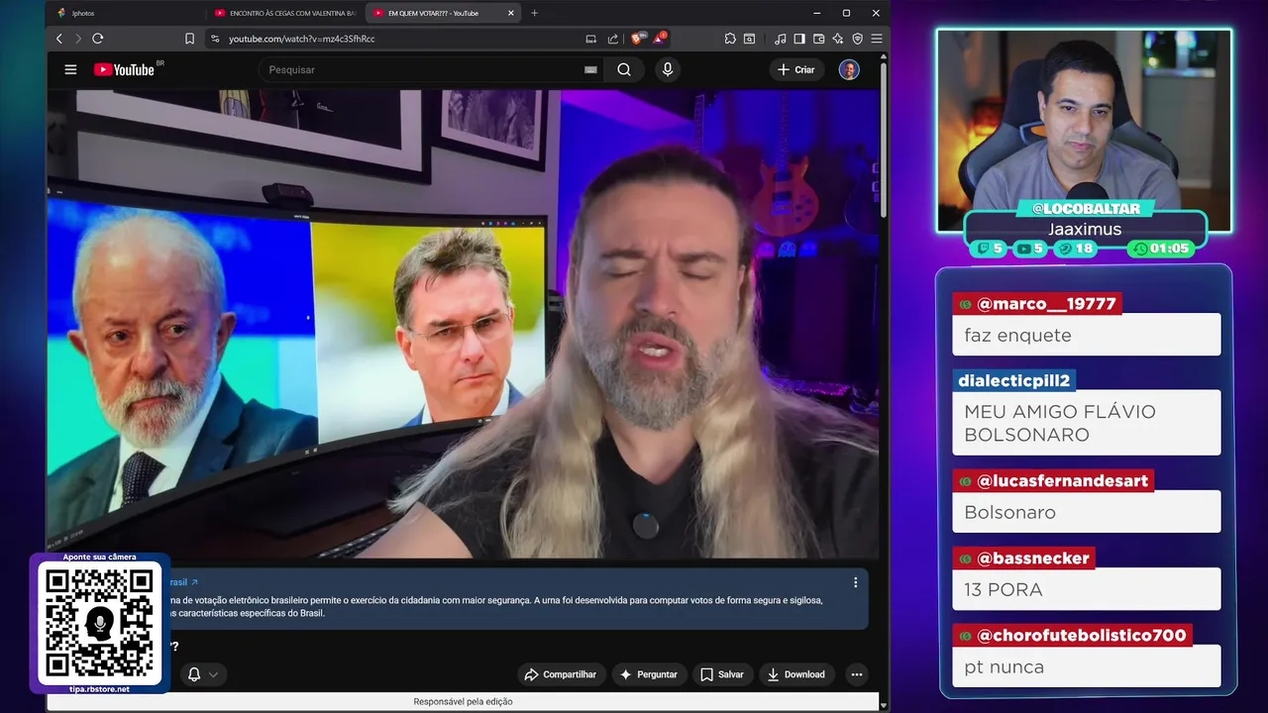Bookmark this page with the bookmark icon

point(189,39)
